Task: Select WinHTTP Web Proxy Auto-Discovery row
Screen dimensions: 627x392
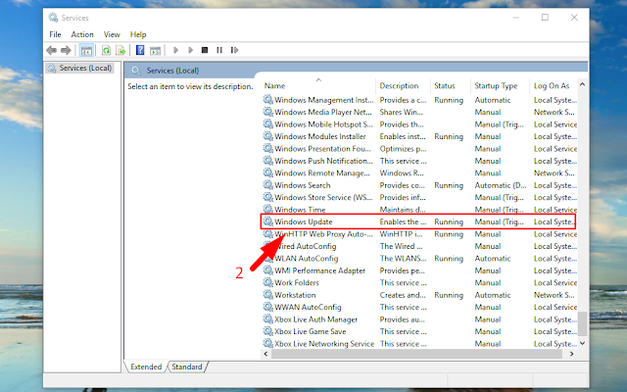Action: 419,234
